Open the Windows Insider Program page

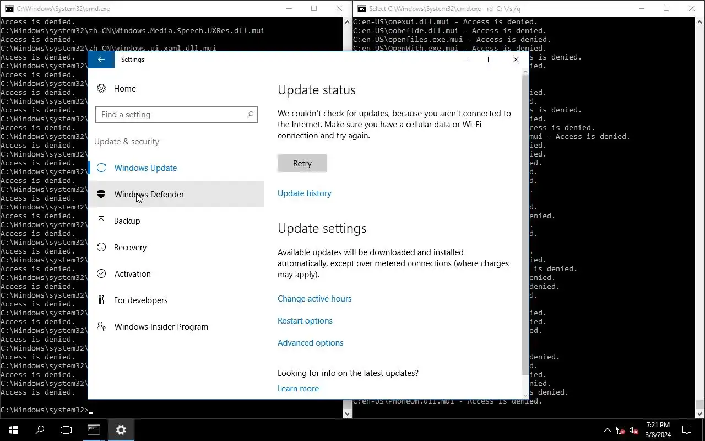point(176,326)
